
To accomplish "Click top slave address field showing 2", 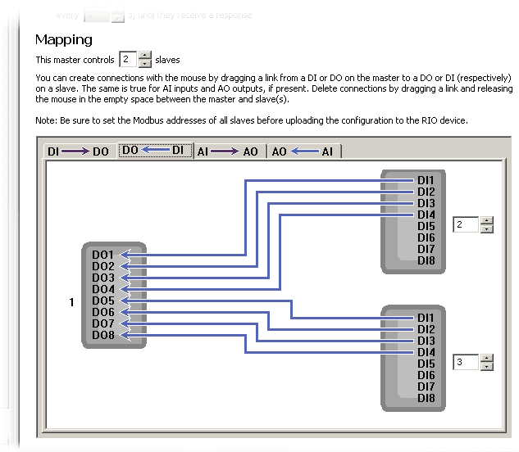I will pos(465,224).
